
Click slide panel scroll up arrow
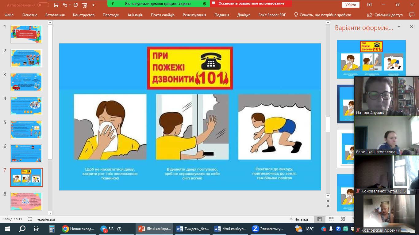coord(50,22)
